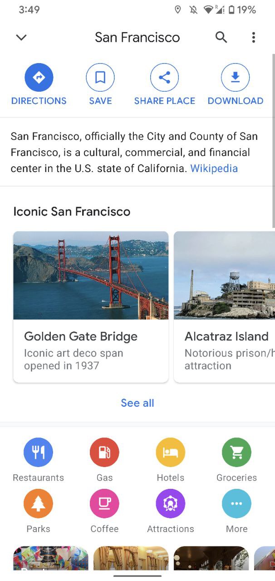The width and height of the screenshot is (275, 581).
Task: Download the San Francisco offline map
Action: [x=235, y=78]
